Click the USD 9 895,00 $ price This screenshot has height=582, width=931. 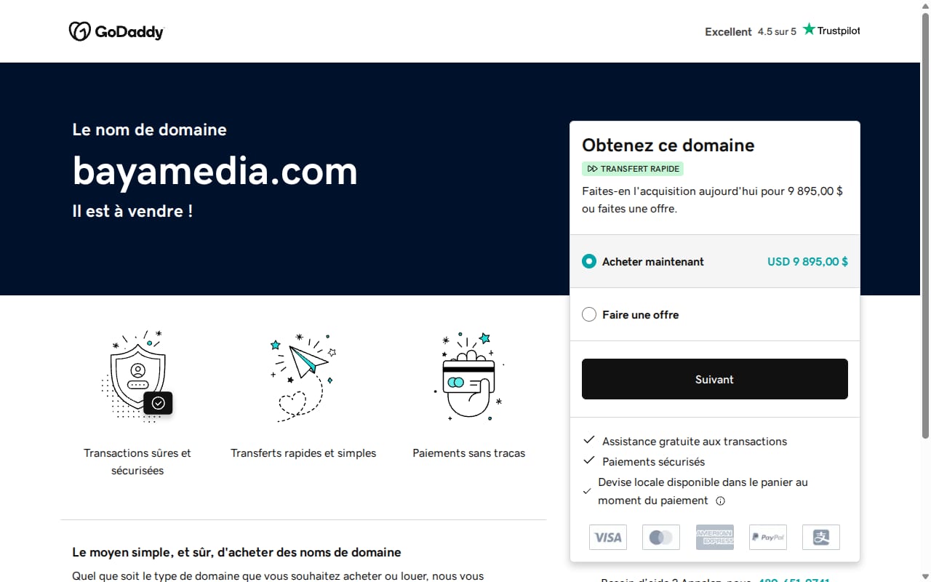pos(807,261)
